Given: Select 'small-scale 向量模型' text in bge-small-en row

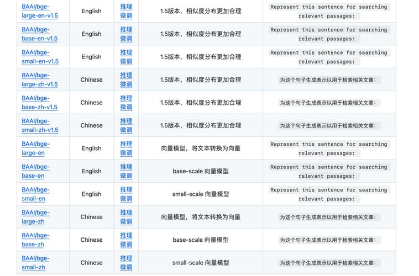Looking at the screenshot, I should point(201,194).
